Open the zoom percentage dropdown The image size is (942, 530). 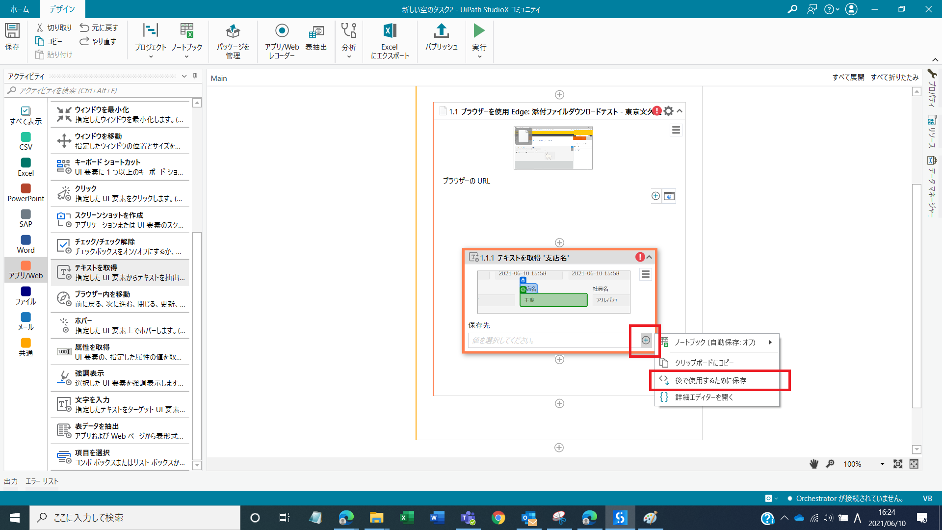[x=882, y=464]
